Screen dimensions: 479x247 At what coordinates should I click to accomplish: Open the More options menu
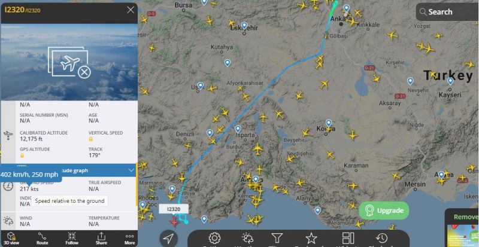click(x=129, y=238)
